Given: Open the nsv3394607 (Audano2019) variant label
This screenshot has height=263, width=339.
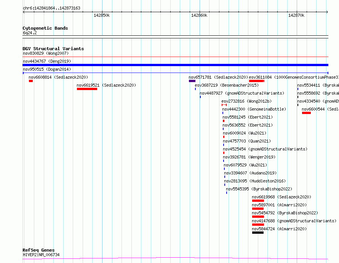Looking at the screenshot, I should click(249, 173).
